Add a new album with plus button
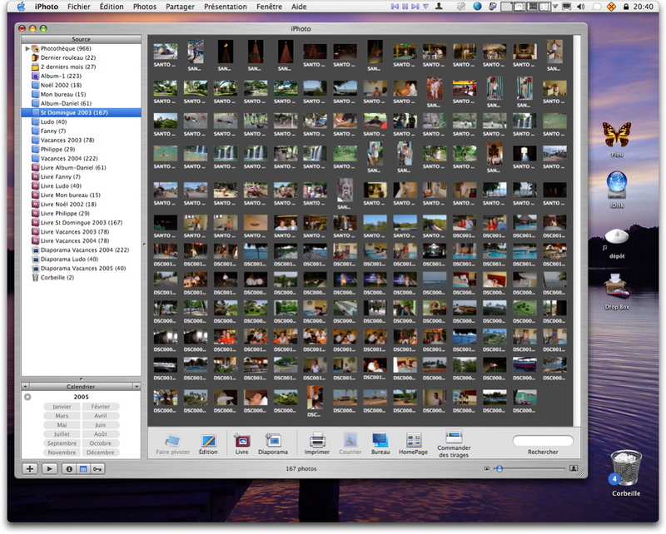Viewport: 666px width, 534px height. coord(30,469)
